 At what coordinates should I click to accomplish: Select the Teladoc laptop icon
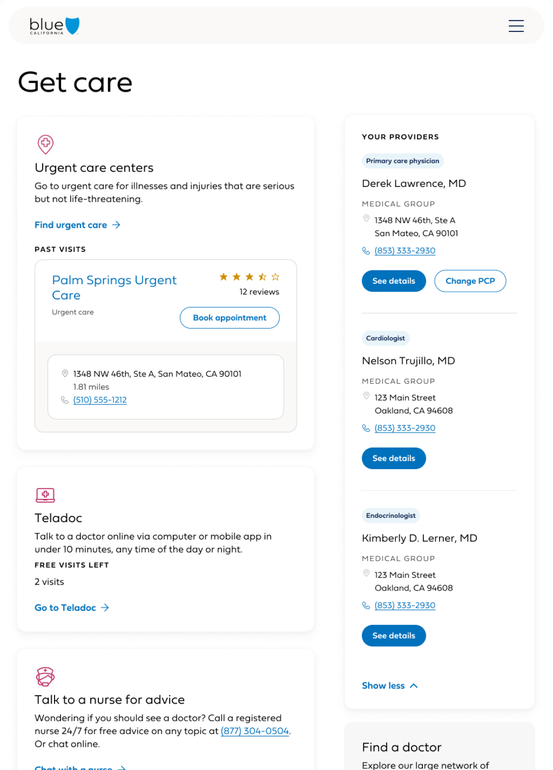(x=45, y=495)
